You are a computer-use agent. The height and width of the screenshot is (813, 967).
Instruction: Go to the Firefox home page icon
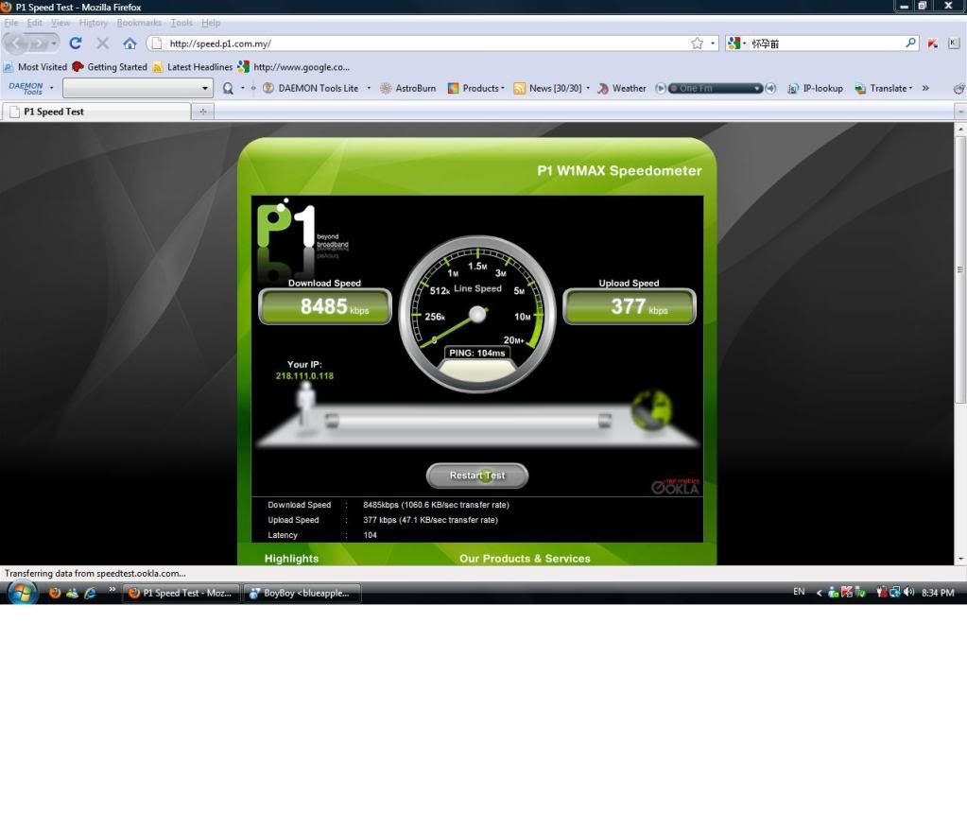(x=130, y=43)
